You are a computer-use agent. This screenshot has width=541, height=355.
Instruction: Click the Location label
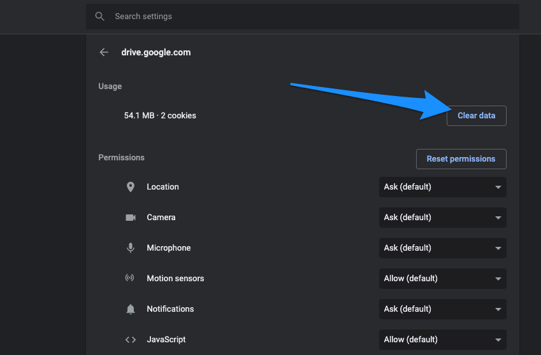[163, 187]
